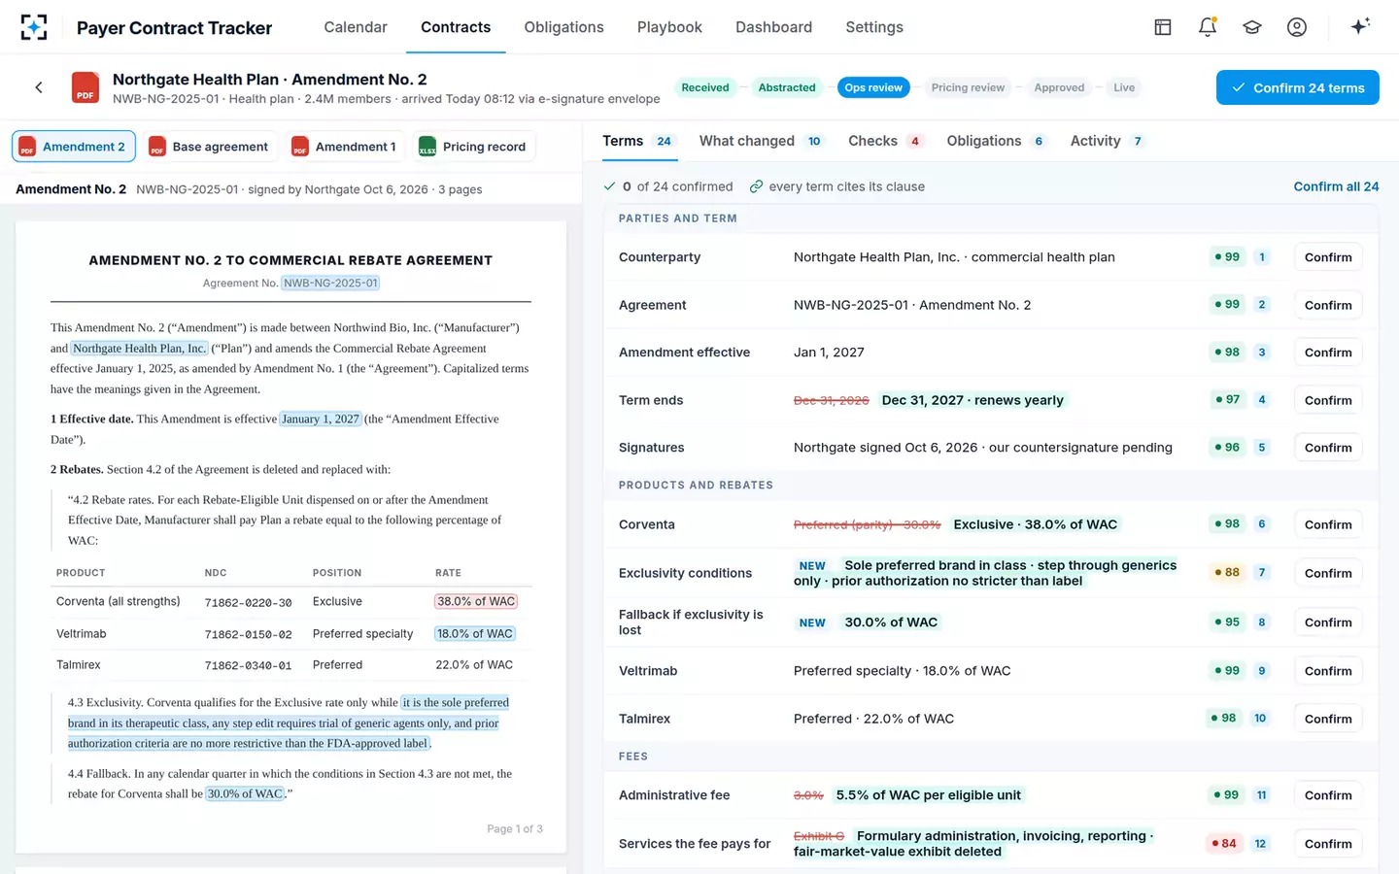Screen dimensions: 1399x874
Task: Open the Obligations top navigation item
Action: coord(563,27)
